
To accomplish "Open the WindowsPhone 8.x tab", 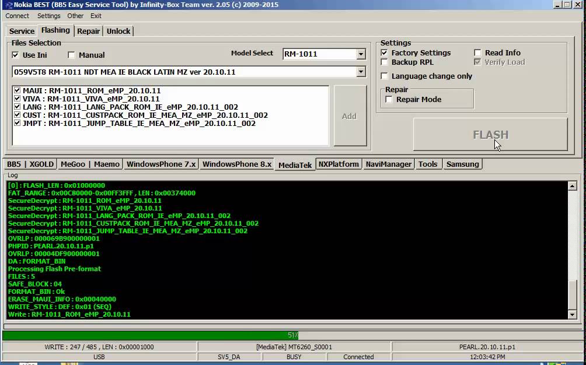I will (x=237, y=164).
